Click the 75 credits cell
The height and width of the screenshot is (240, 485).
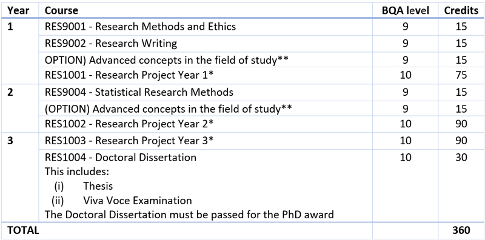click(x=461, y=75)
